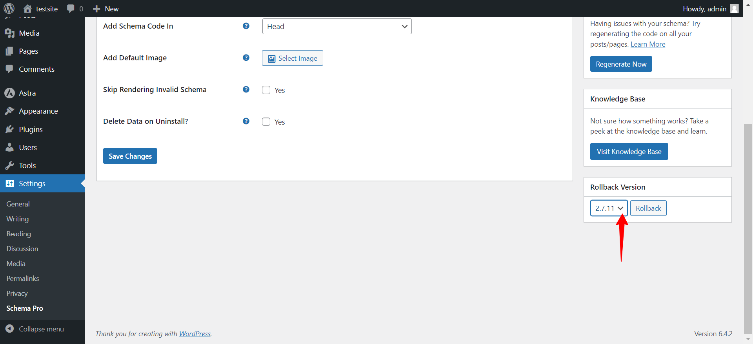Click help icon beside Delete Data on Uninstall
Screen dimensions: 753x344
(x=246, y=121)
